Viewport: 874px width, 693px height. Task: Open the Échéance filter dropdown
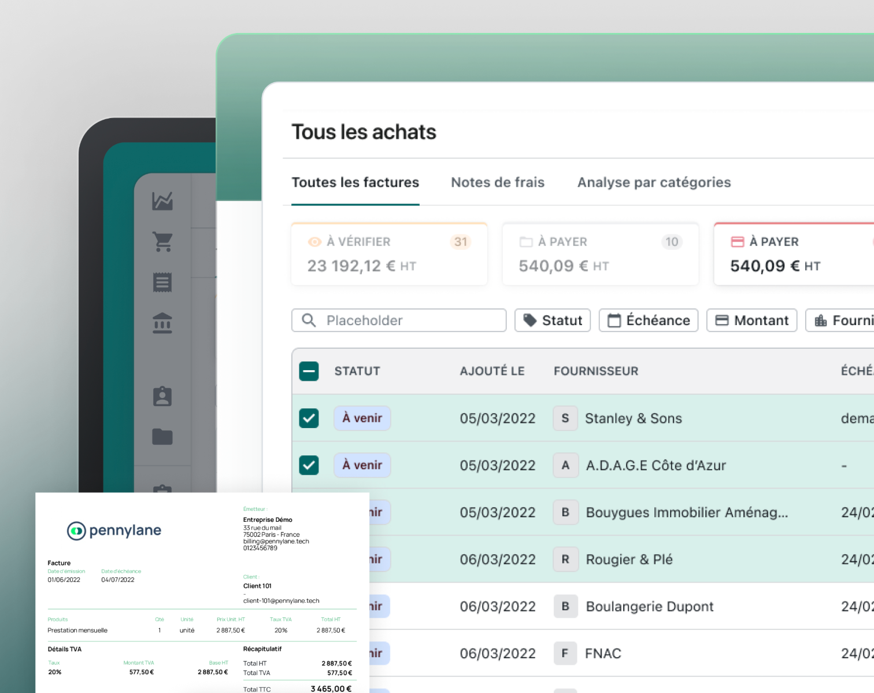point(649,320)
